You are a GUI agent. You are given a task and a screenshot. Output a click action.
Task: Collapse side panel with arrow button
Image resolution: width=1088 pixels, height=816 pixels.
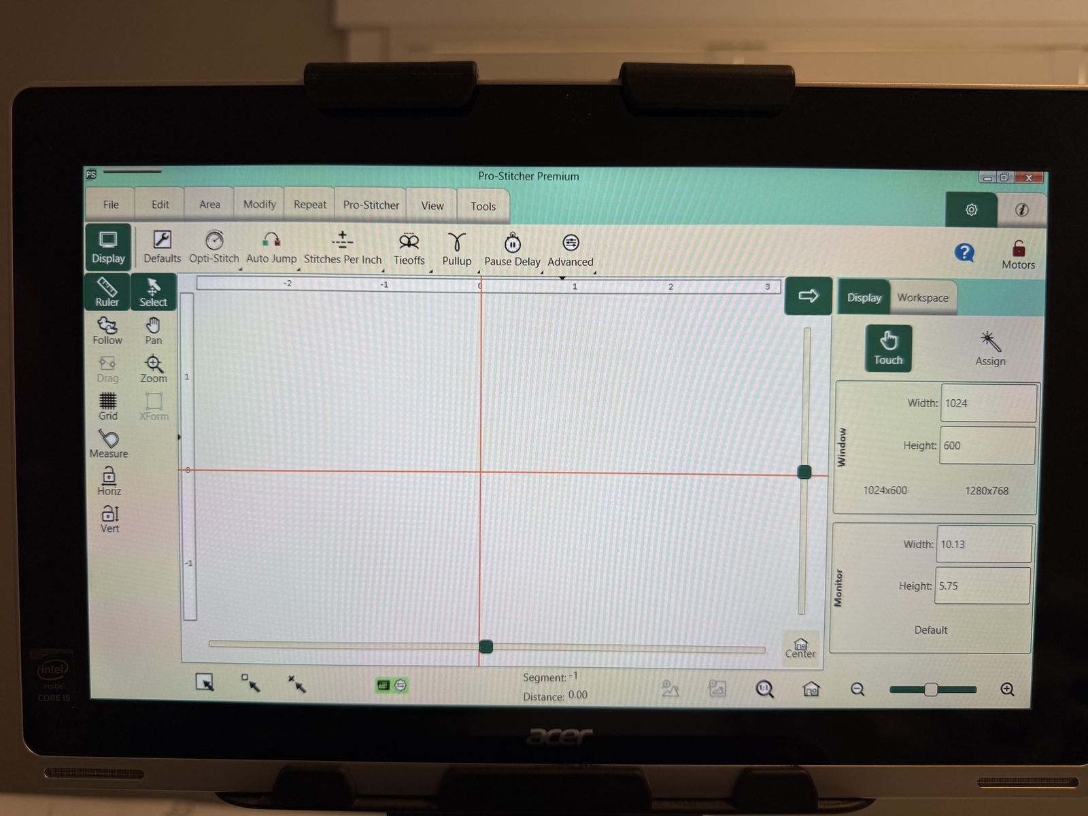(808, 296)
